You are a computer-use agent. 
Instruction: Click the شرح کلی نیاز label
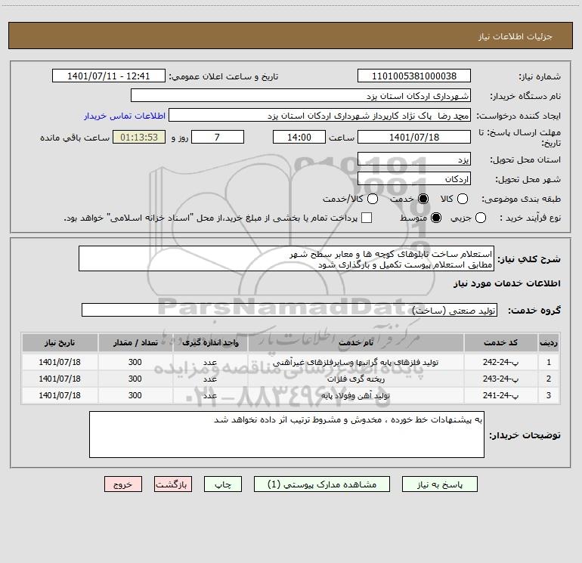[529, 259]
